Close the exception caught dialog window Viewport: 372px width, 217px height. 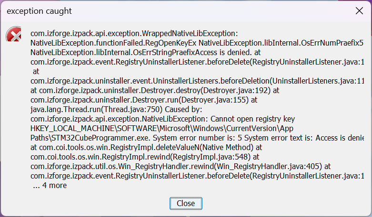tap(360, 10)
